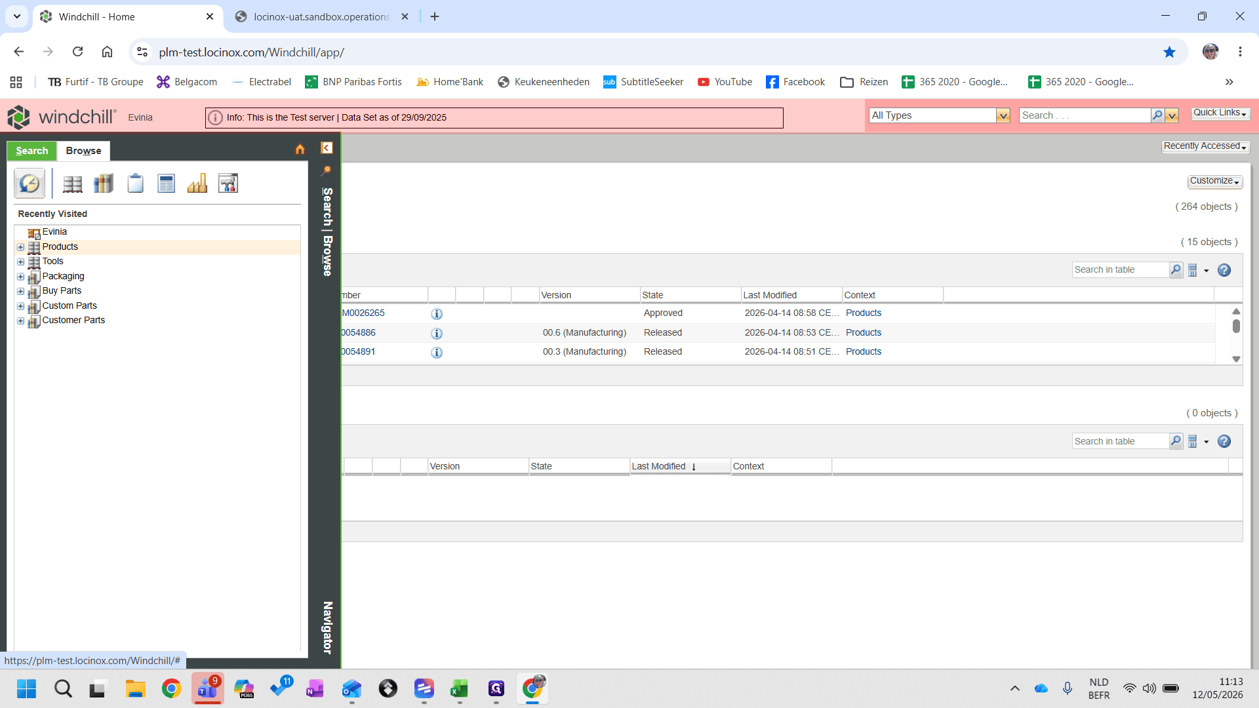Open the clipboard Changes icon in the navigator
Screen dimensions: 1259x708
(135, 184)
